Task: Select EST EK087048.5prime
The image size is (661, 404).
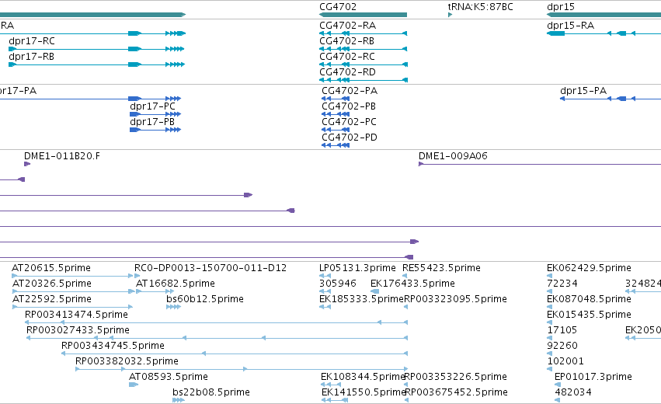Action: click(x=589, y=299)
